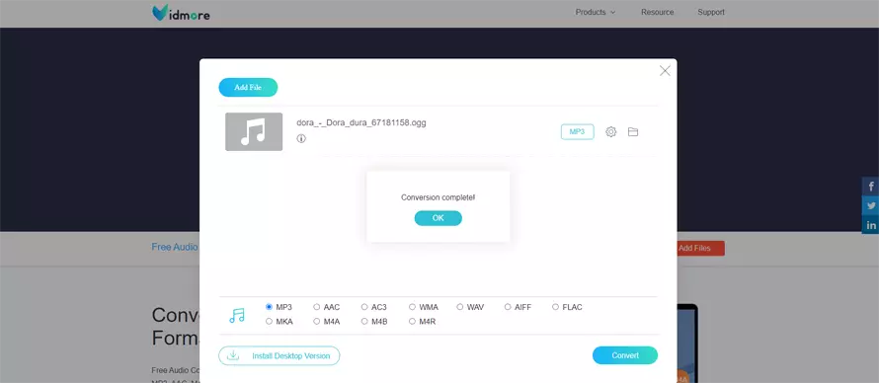
Task: Select the FLAC format radio button
Action: [x=555, y=307]
